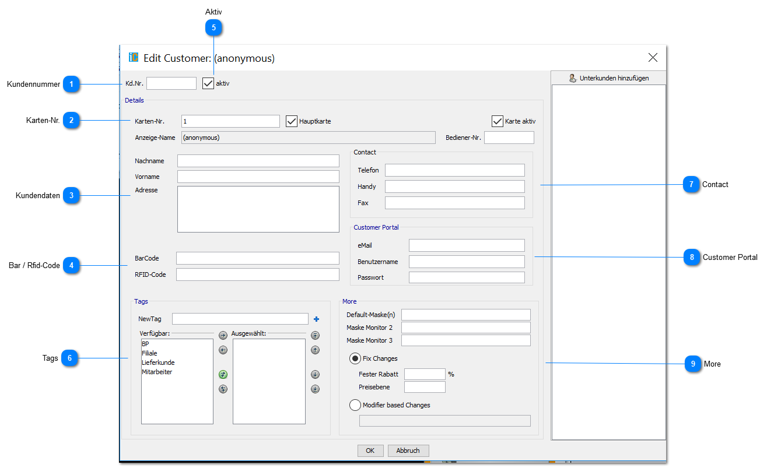Screen dimensions: 767x468
Task: Click the blue plus to add new tag
Action: point(317,319)
